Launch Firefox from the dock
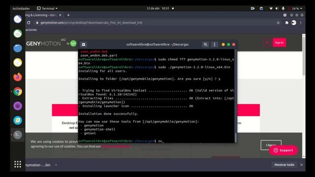The width and height of the screenshot is (315, 177). click(x=18, y=77)
